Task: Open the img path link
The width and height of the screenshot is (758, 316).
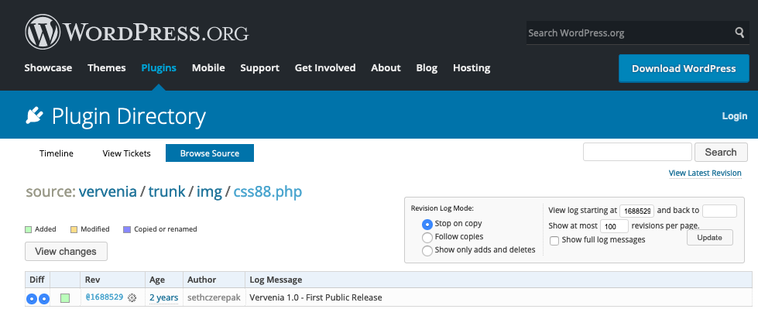Action: click(x=209, y=191)
